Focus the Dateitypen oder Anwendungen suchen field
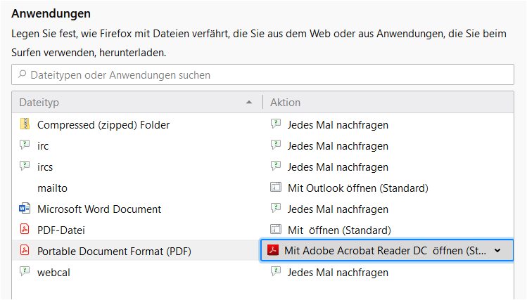The image size is (527, 300). (x=262, y=74)
